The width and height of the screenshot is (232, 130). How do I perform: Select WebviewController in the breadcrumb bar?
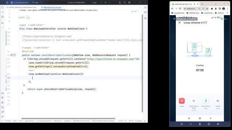click(x=82, y=121)
